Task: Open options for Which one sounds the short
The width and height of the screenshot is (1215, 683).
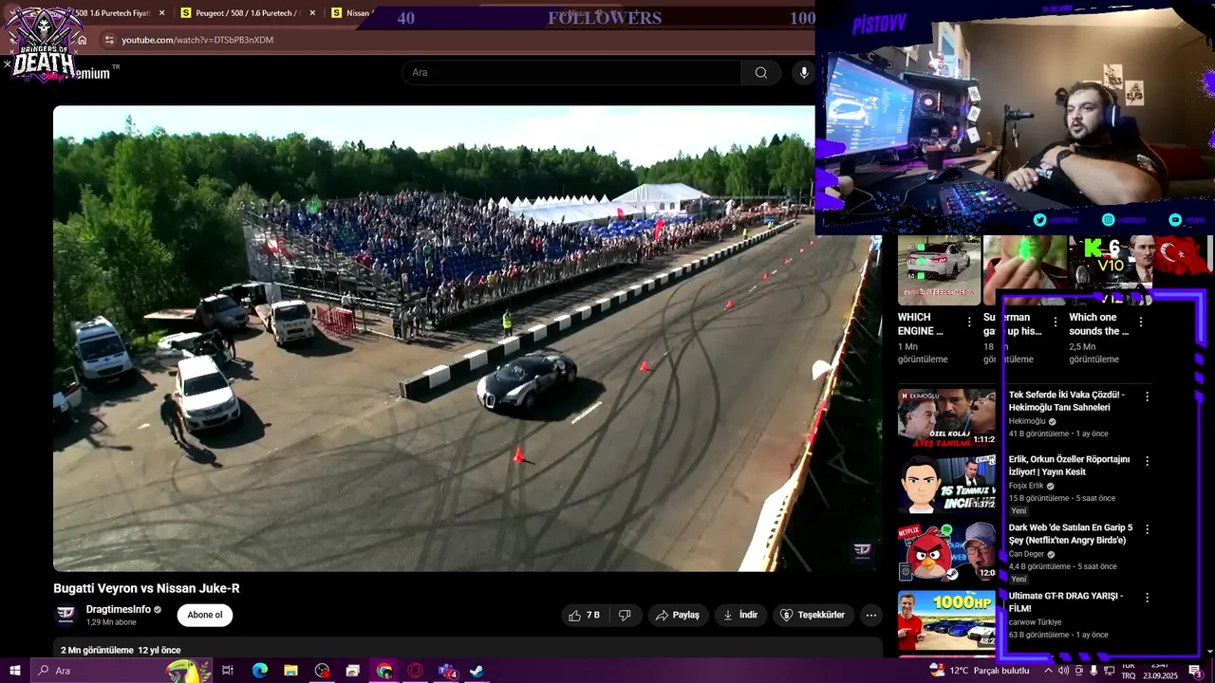Action: (x=1140, y=323)
